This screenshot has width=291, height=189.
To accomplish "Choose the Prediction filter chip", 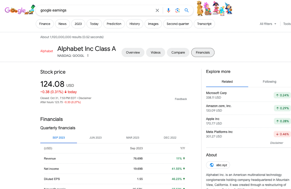I will [114, 24].
